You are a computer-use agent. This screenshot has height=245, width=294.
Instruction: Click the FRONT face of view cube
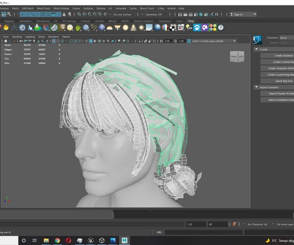pos(234,56)
